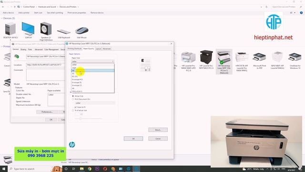Open File Explorer from the taskbar

click(81, 169)
